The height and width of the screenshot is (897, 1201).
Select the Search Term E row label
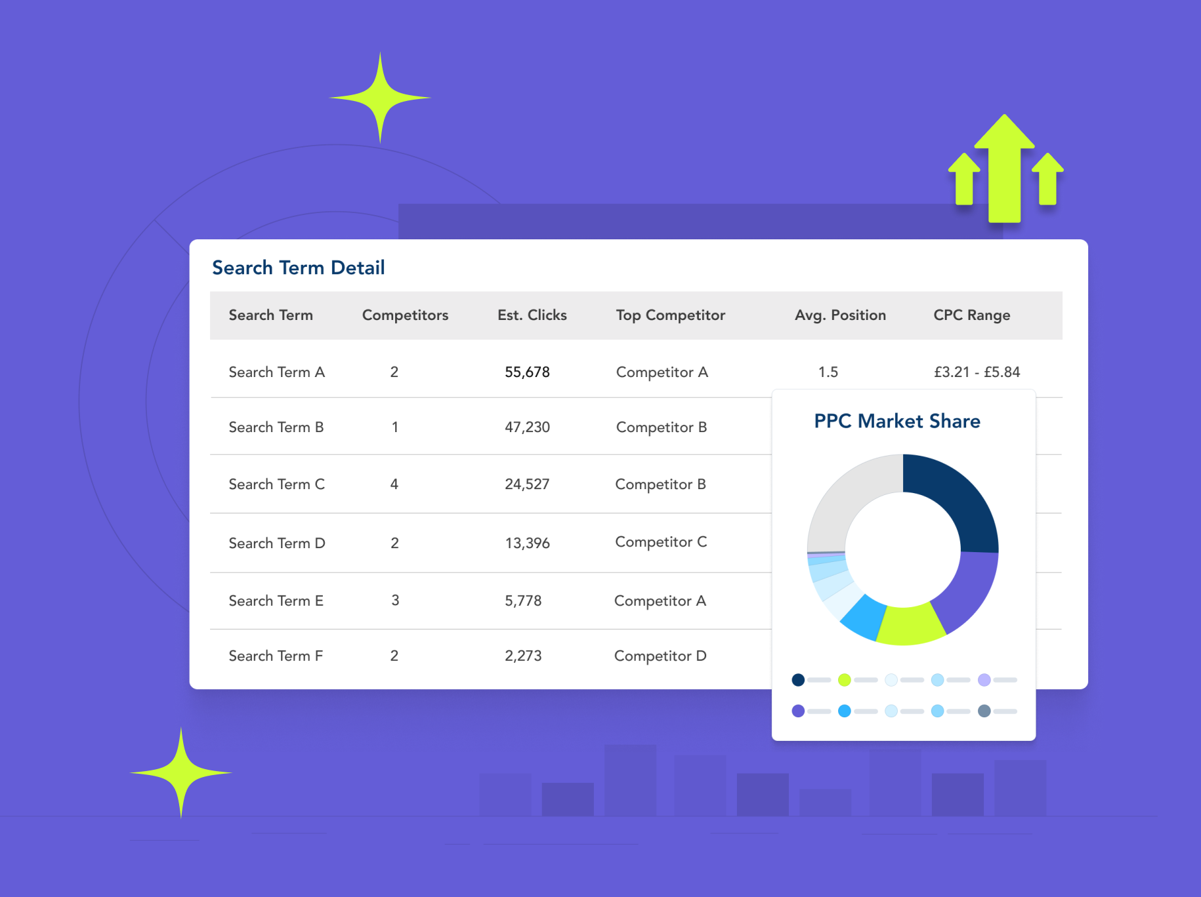pos(276,601)
